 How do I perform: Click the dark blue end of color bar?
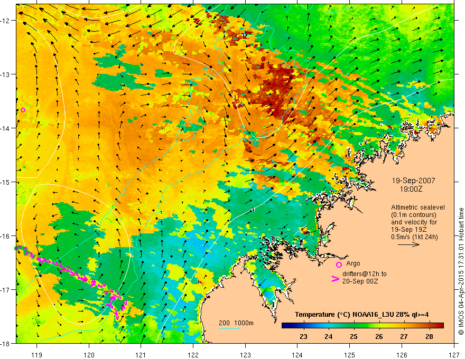(x=286, y=325)
